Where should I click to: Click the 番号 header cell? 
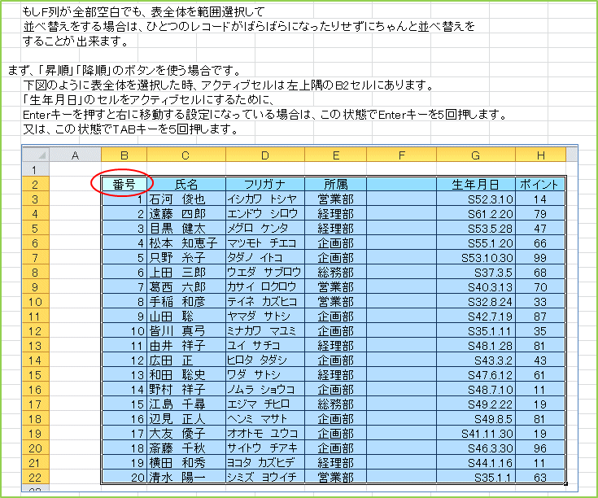point(124,184)
